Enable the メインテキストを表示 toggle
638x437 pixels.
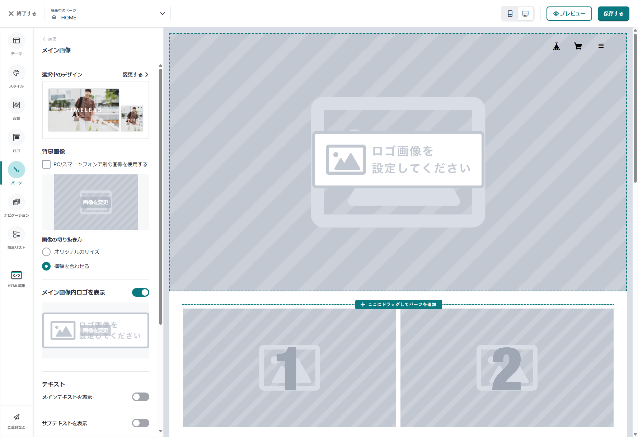click(140, 397)
